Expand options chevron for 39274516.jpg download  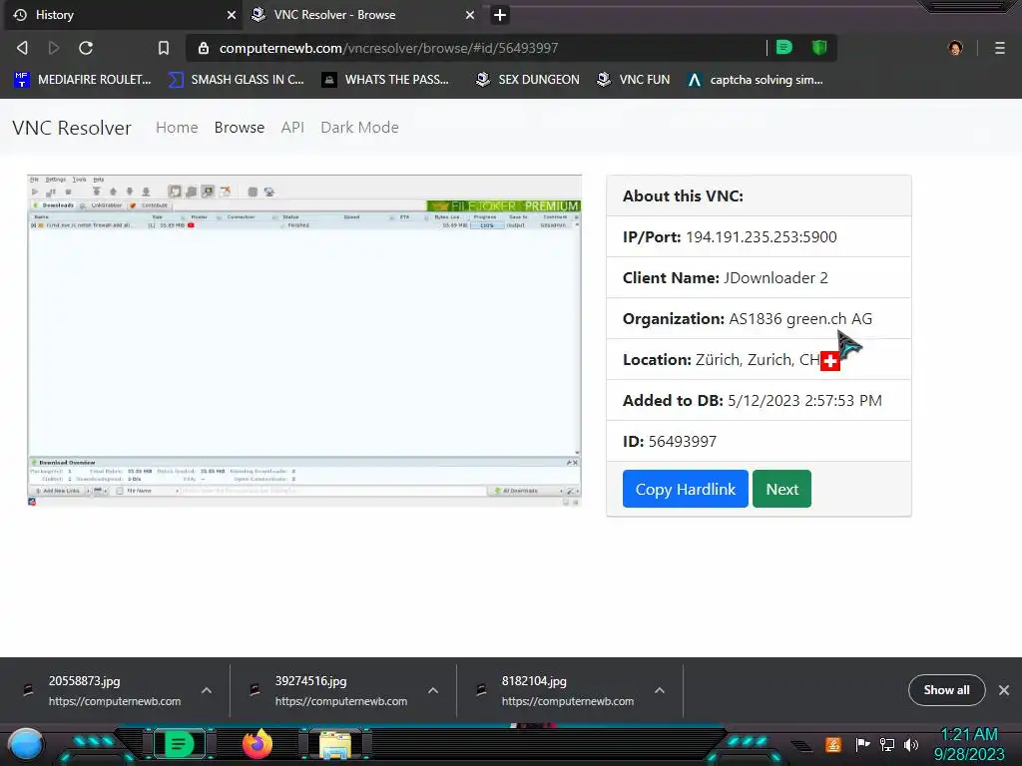tap(433, 690)
